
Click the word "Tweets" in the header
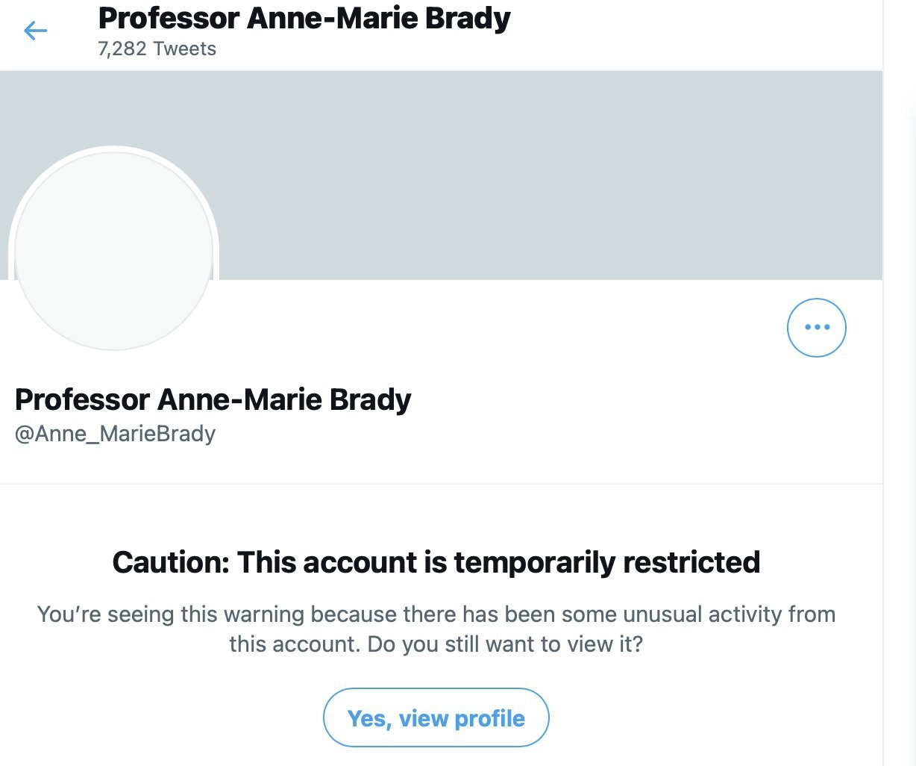point(184,49)
